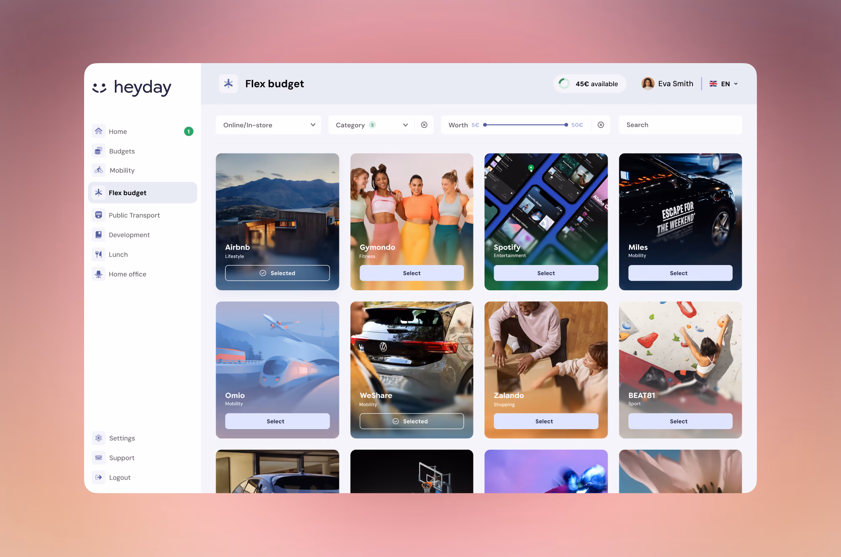The width and height of the screenshot is (841, 557).
Task: Deselect the WeShare card
Action: click(412, 421)
